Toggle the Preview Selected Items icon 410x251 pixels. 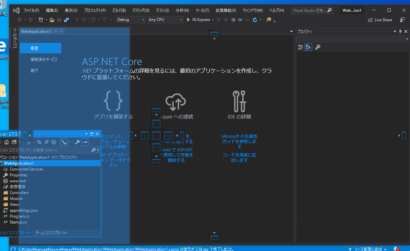click(x=85, y=142)
